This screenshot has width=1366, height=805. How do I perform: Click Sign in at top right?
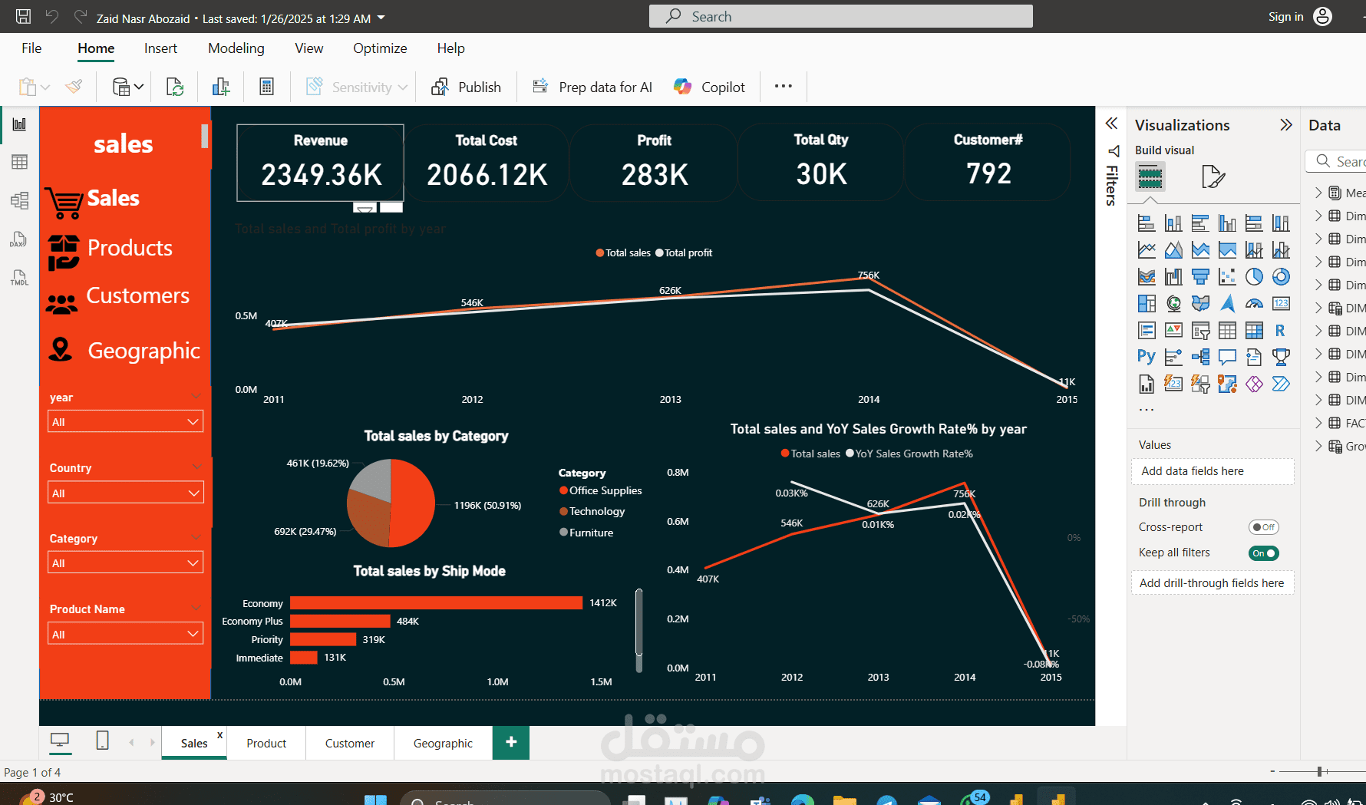pyautogui.click(x=1285, y=16)
